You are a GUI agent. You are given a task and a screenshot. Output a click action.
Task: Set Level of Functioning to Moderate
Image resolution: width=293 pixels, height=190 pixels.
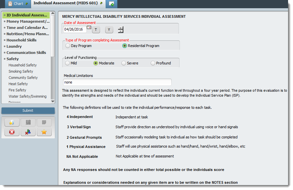[x=96, y=63]
